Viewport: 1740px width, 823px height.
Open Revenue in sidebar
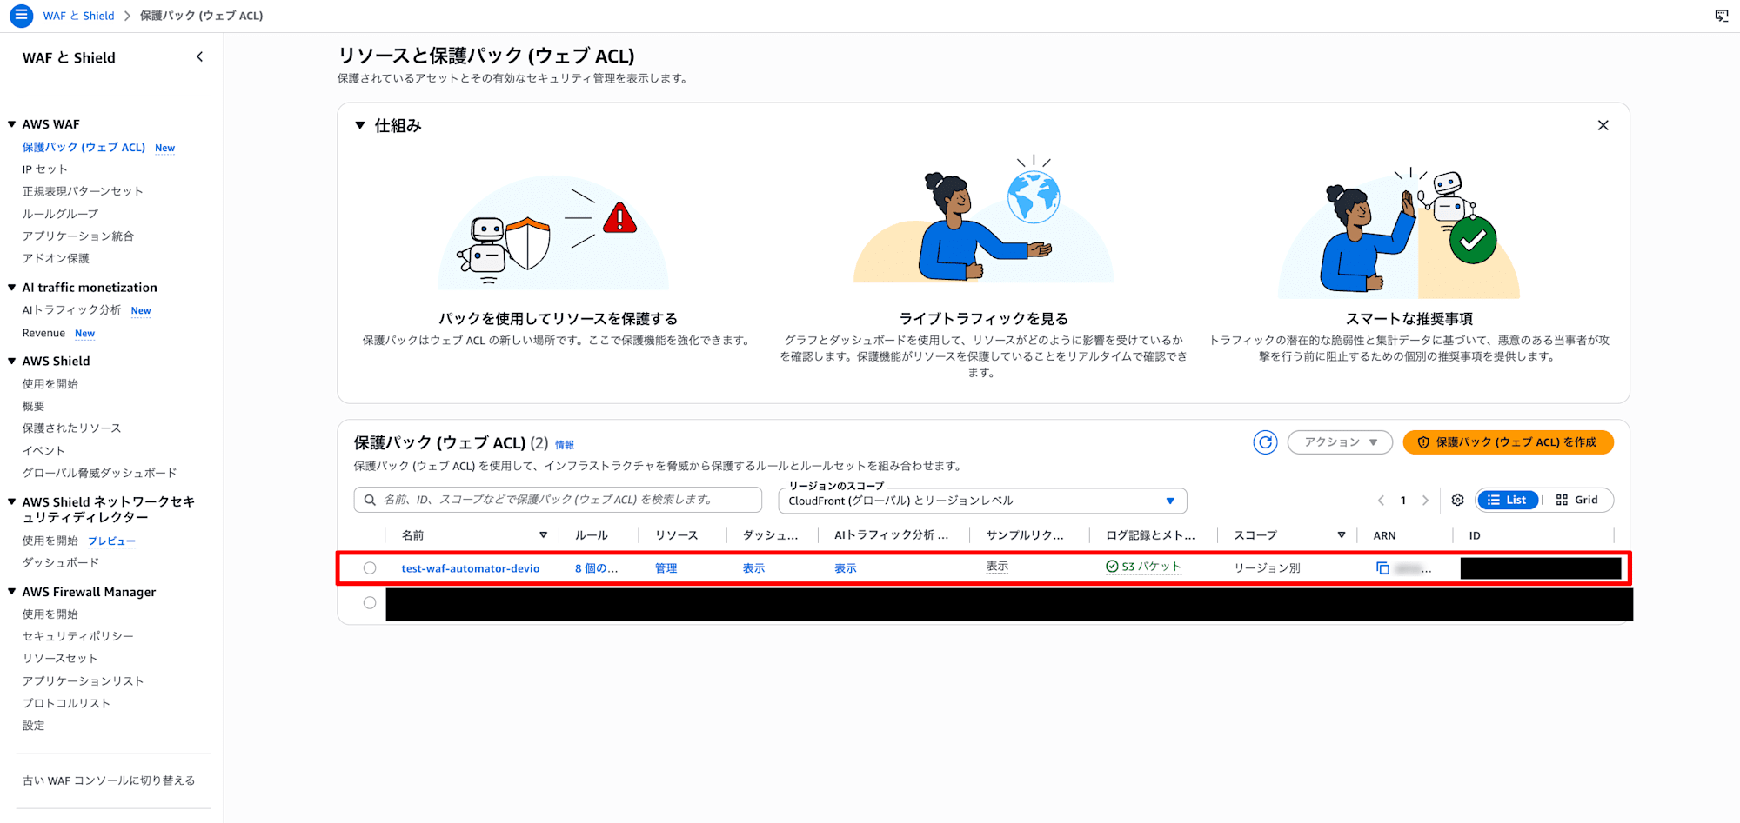43,333
